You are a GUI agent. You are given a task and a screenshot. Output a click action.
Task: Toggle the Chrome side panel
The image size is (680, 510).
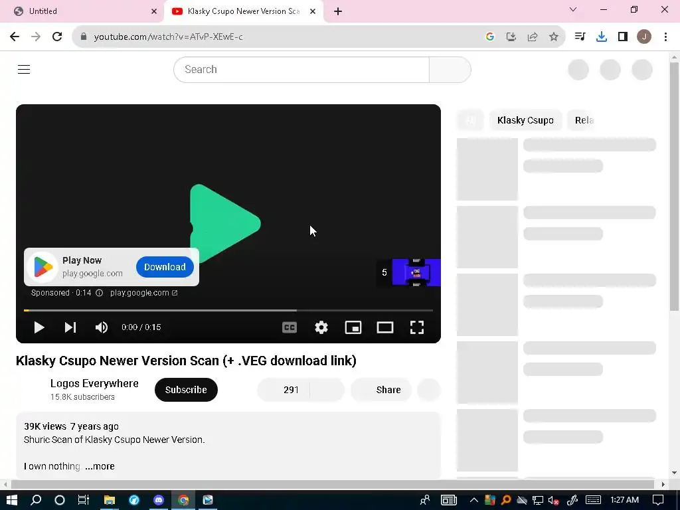pos(623,37)
